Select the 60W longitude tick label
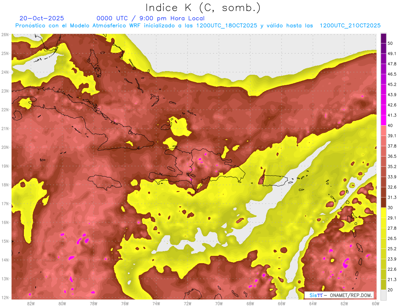Image resolution: width=399 pixels, height=308 pixels. click(375, 303)
